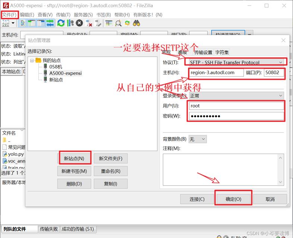Switch to the 传输设置 tab

click(203, 52)
